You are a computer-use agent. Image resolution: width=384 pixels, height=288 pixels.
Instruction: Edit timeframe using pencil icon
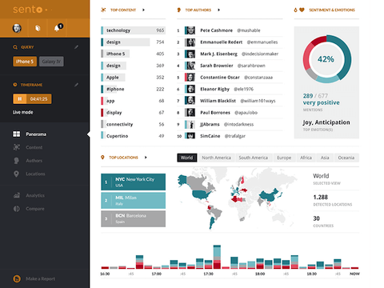(x=77, y=85)
